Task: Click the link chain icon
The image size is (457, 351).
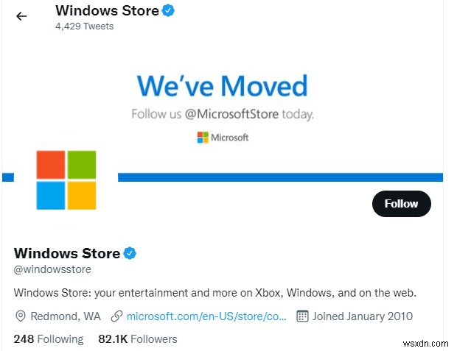Action: click(116, 316)
